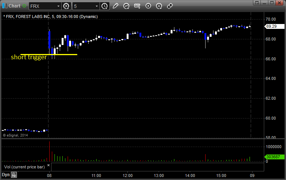
Task: Click the 14:00 time axis label
Action: pos(190,175)
